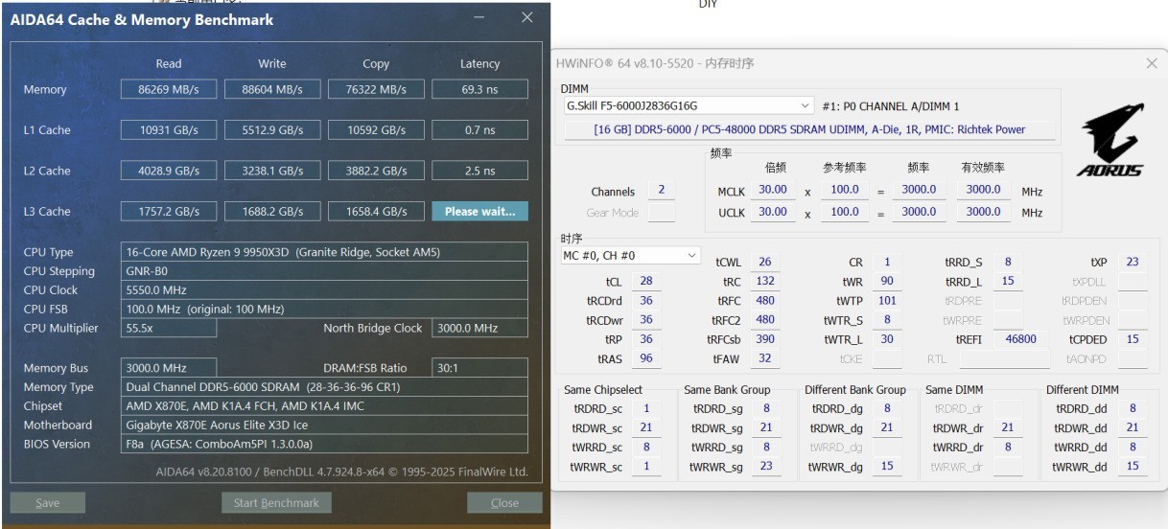Image resolution: width=1168 pixels, height=529 pixels.
Task: Click the DDR5-6000 module description bar
Action: (x=809, y=129)
